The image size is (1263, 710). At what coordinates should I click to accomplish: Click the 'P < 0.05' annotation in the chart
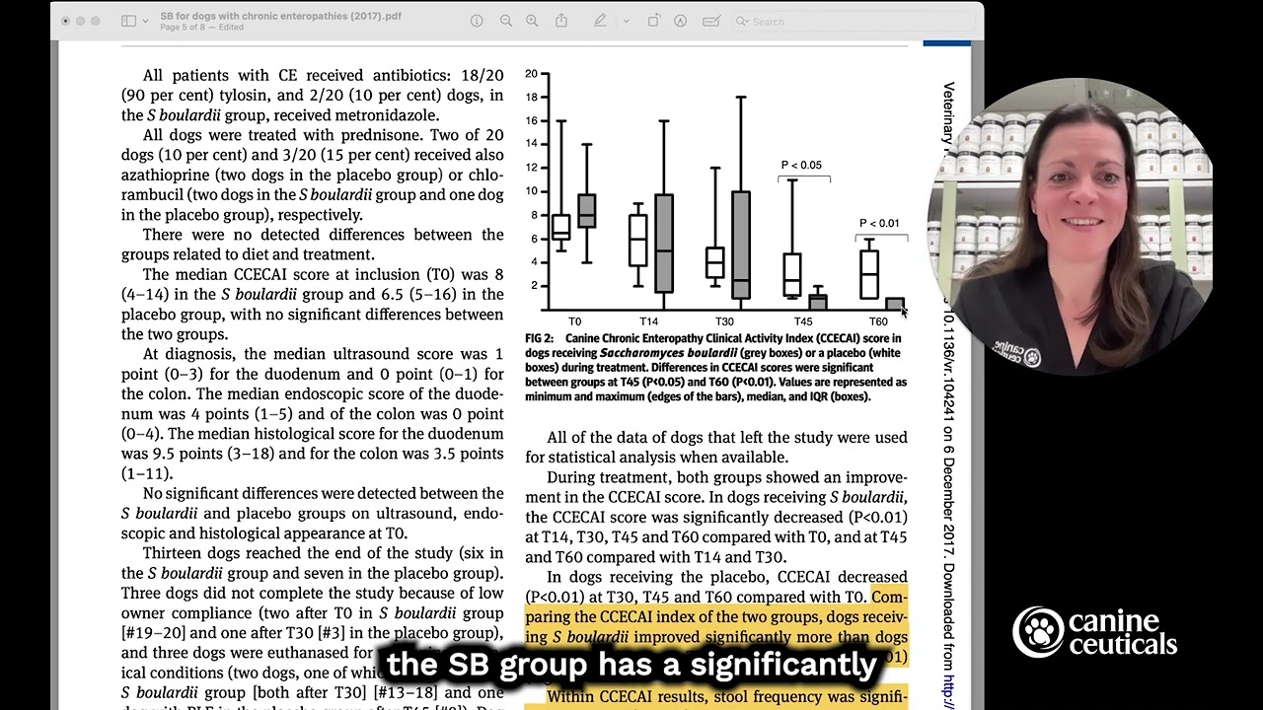click(x=801, y=165)
